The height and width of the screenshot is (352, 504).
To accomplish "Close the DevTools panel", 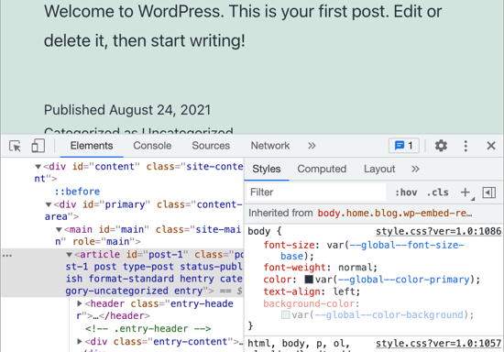I will tap(491, 146).
